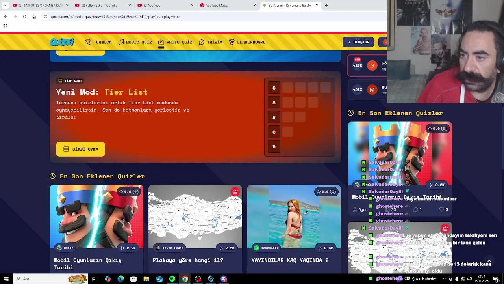
Task: Click author Kevin Levin on map quiz
Action: tap(169, 248)
